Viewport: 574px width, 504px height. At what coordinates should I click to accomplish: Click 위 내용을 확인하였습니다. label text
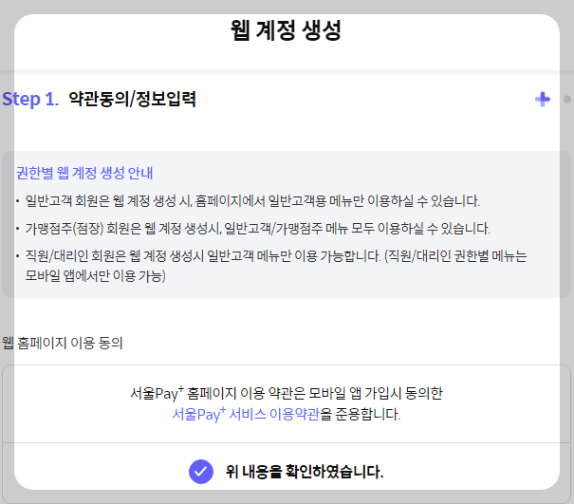click(305, 472)
